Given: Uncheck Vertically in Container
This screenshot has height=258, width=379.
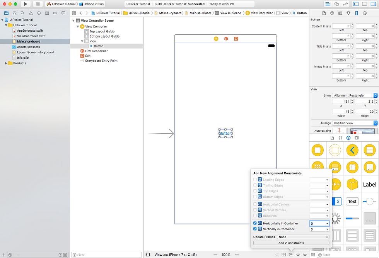Looking at the screenshot, I should tap(255, 229).
